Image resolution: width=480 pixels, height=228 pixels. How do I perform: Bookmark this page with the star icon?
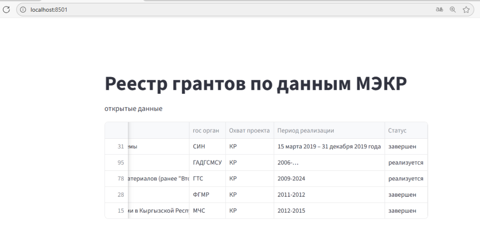click(x=466, y=9)
